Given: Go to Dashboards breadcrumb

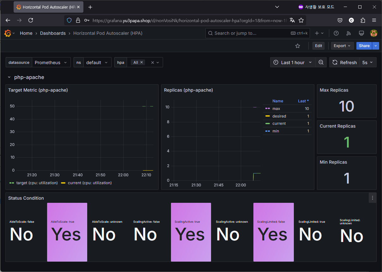Looking at the screenshot, I should (x=53, y=33).
